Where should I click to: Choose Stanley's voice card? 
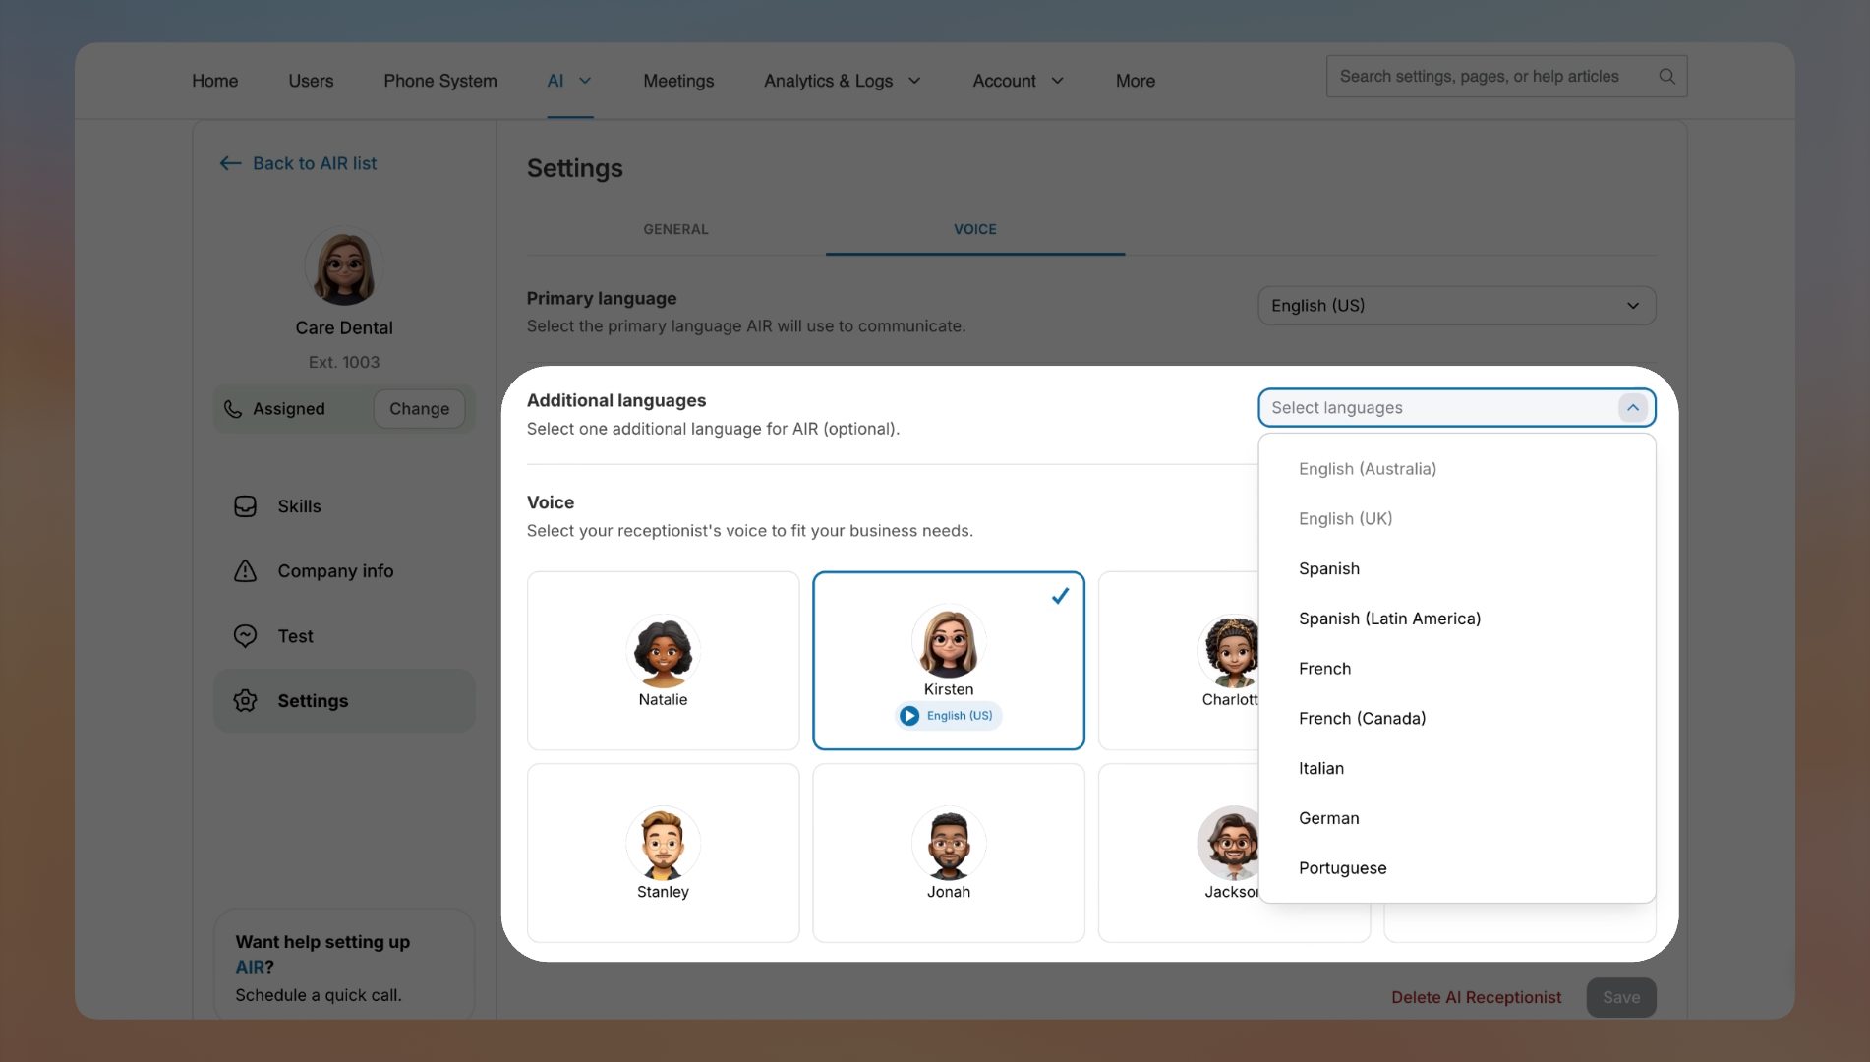pyautogui.click(x=663, y=852)
